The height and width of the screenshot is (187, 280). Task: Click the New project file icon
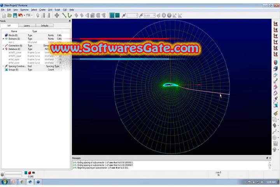click(4, 16)
